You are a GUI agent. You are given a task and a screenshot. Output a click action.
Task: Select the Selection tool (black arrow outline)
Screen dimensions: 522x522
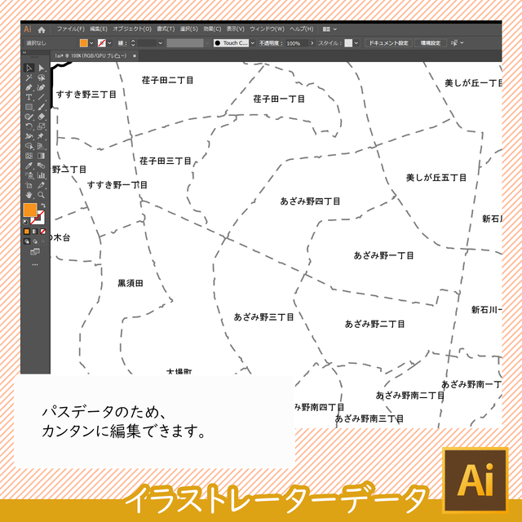[x=29, y=68]
